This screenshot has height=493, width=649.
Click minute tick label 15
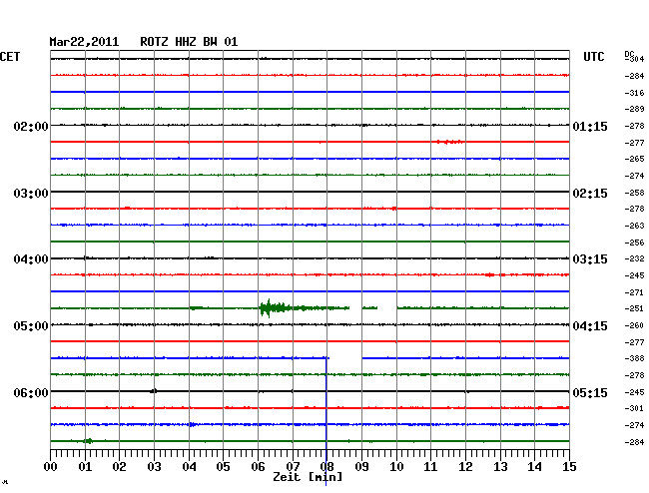569,467
